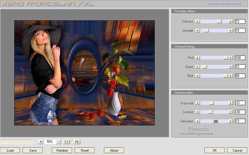Click the Blue channel left arrow
The height and width of the screenshot is (155, 249).
(198, 76)
